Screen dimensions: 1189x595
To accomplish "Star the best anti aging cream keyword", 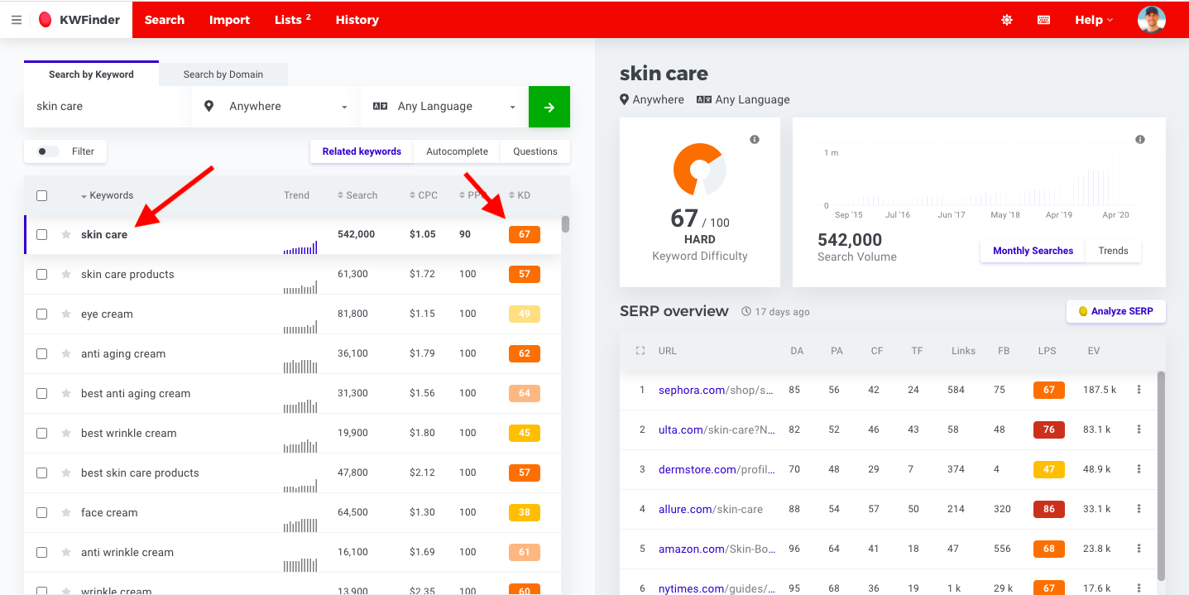I will tap(66, 393).
